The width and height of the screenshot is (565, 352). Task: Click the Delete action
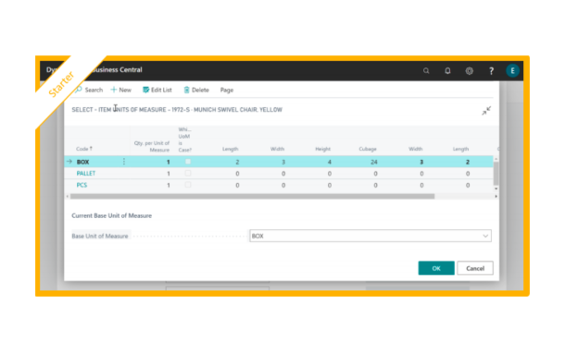coord(196,90)
